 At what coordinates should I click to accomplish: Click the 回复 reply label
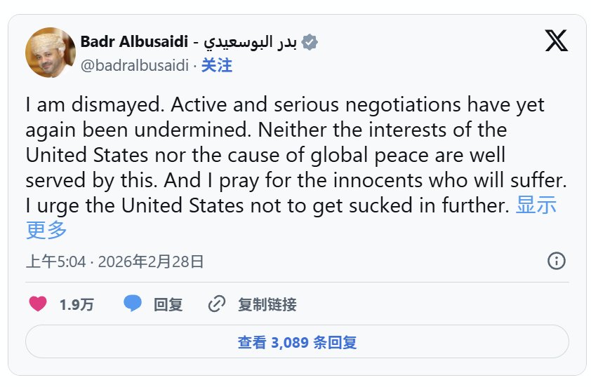point(168,305)
